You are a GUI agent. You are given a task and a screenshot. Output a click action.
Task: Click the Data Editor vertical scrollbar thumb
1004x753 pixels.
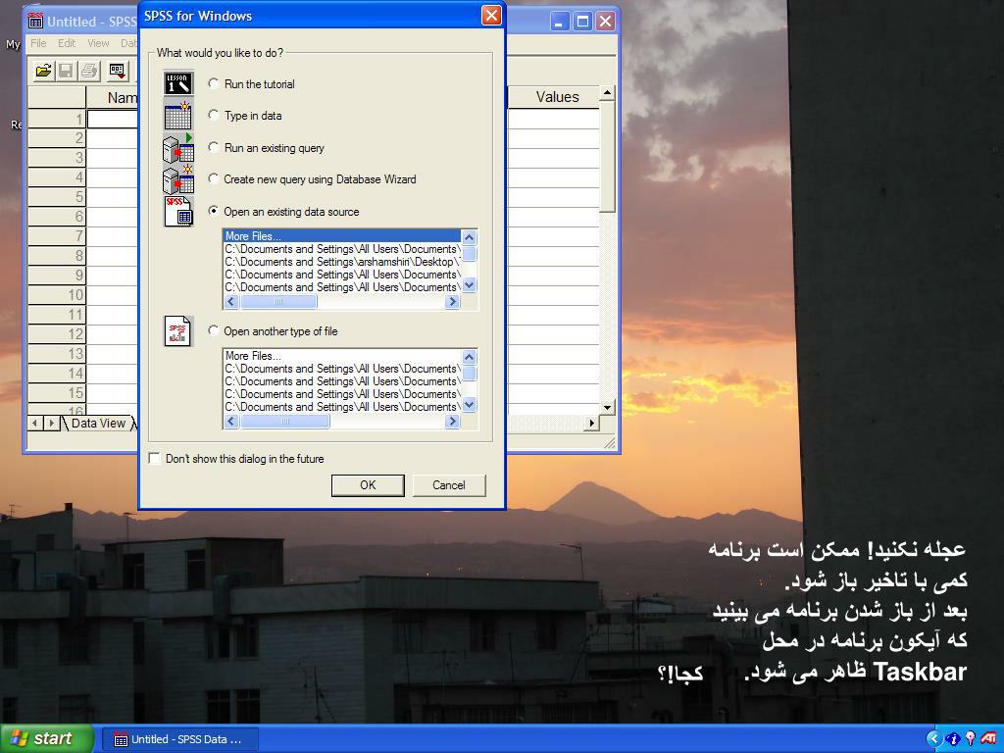point(607,157)
